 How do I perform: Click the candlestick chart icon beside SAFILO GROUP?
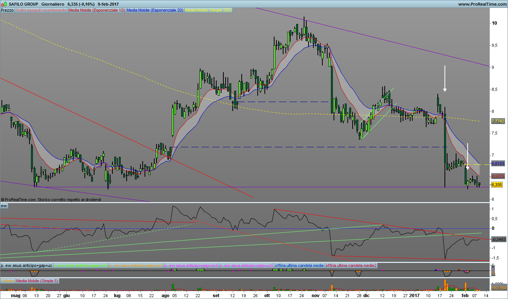click(x=4, y=4)
